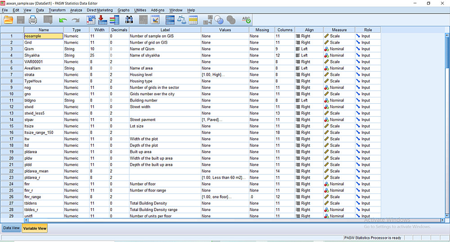Click the Go to case icon

coord(91,20)
